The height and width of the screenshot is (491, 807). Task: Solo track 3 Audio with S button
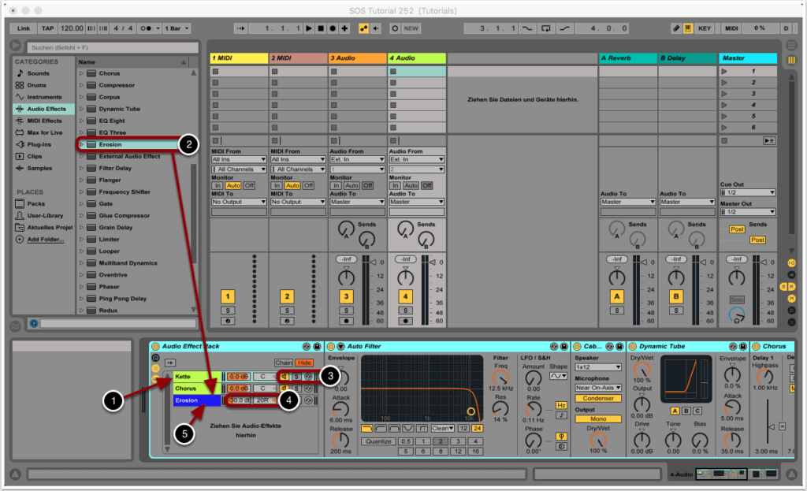point(347,311)
